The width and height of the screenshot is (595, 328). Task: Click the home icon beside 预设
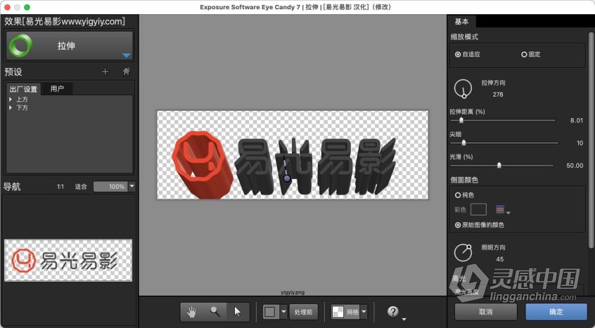point(126,72)
